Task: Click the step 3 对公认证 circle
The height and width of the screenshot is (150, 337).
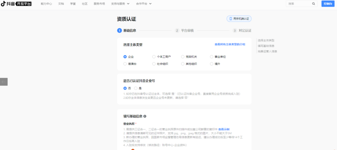Action: tap(235, 30)
